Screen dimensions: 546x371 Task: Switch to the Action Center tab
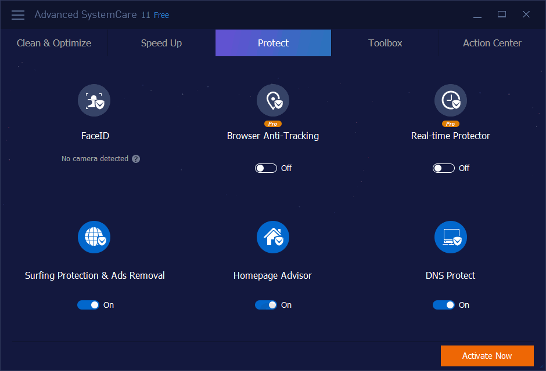tap(492, 43)
